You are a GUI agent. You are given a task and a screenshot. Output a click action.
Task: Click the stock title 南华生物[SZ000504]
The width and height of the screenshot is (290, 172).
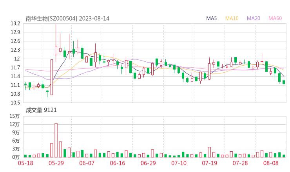click(x=51, y=18)
